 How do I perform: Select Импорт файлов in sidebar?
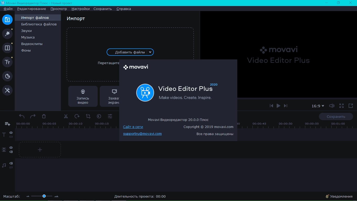click(x=38, y=18)
